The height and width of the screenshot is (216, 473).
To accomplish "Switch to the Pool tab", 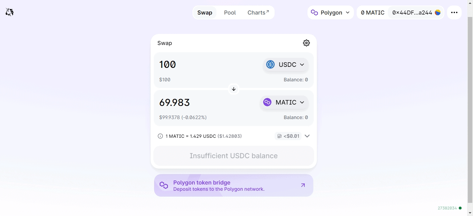I will [x=230, y=12].
